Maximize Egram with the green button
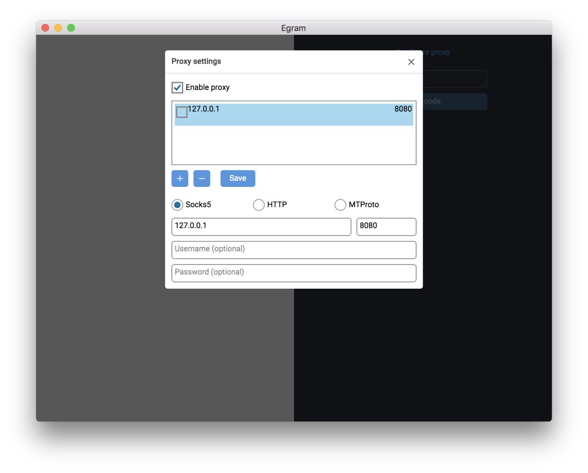 (x=71, y=28)
